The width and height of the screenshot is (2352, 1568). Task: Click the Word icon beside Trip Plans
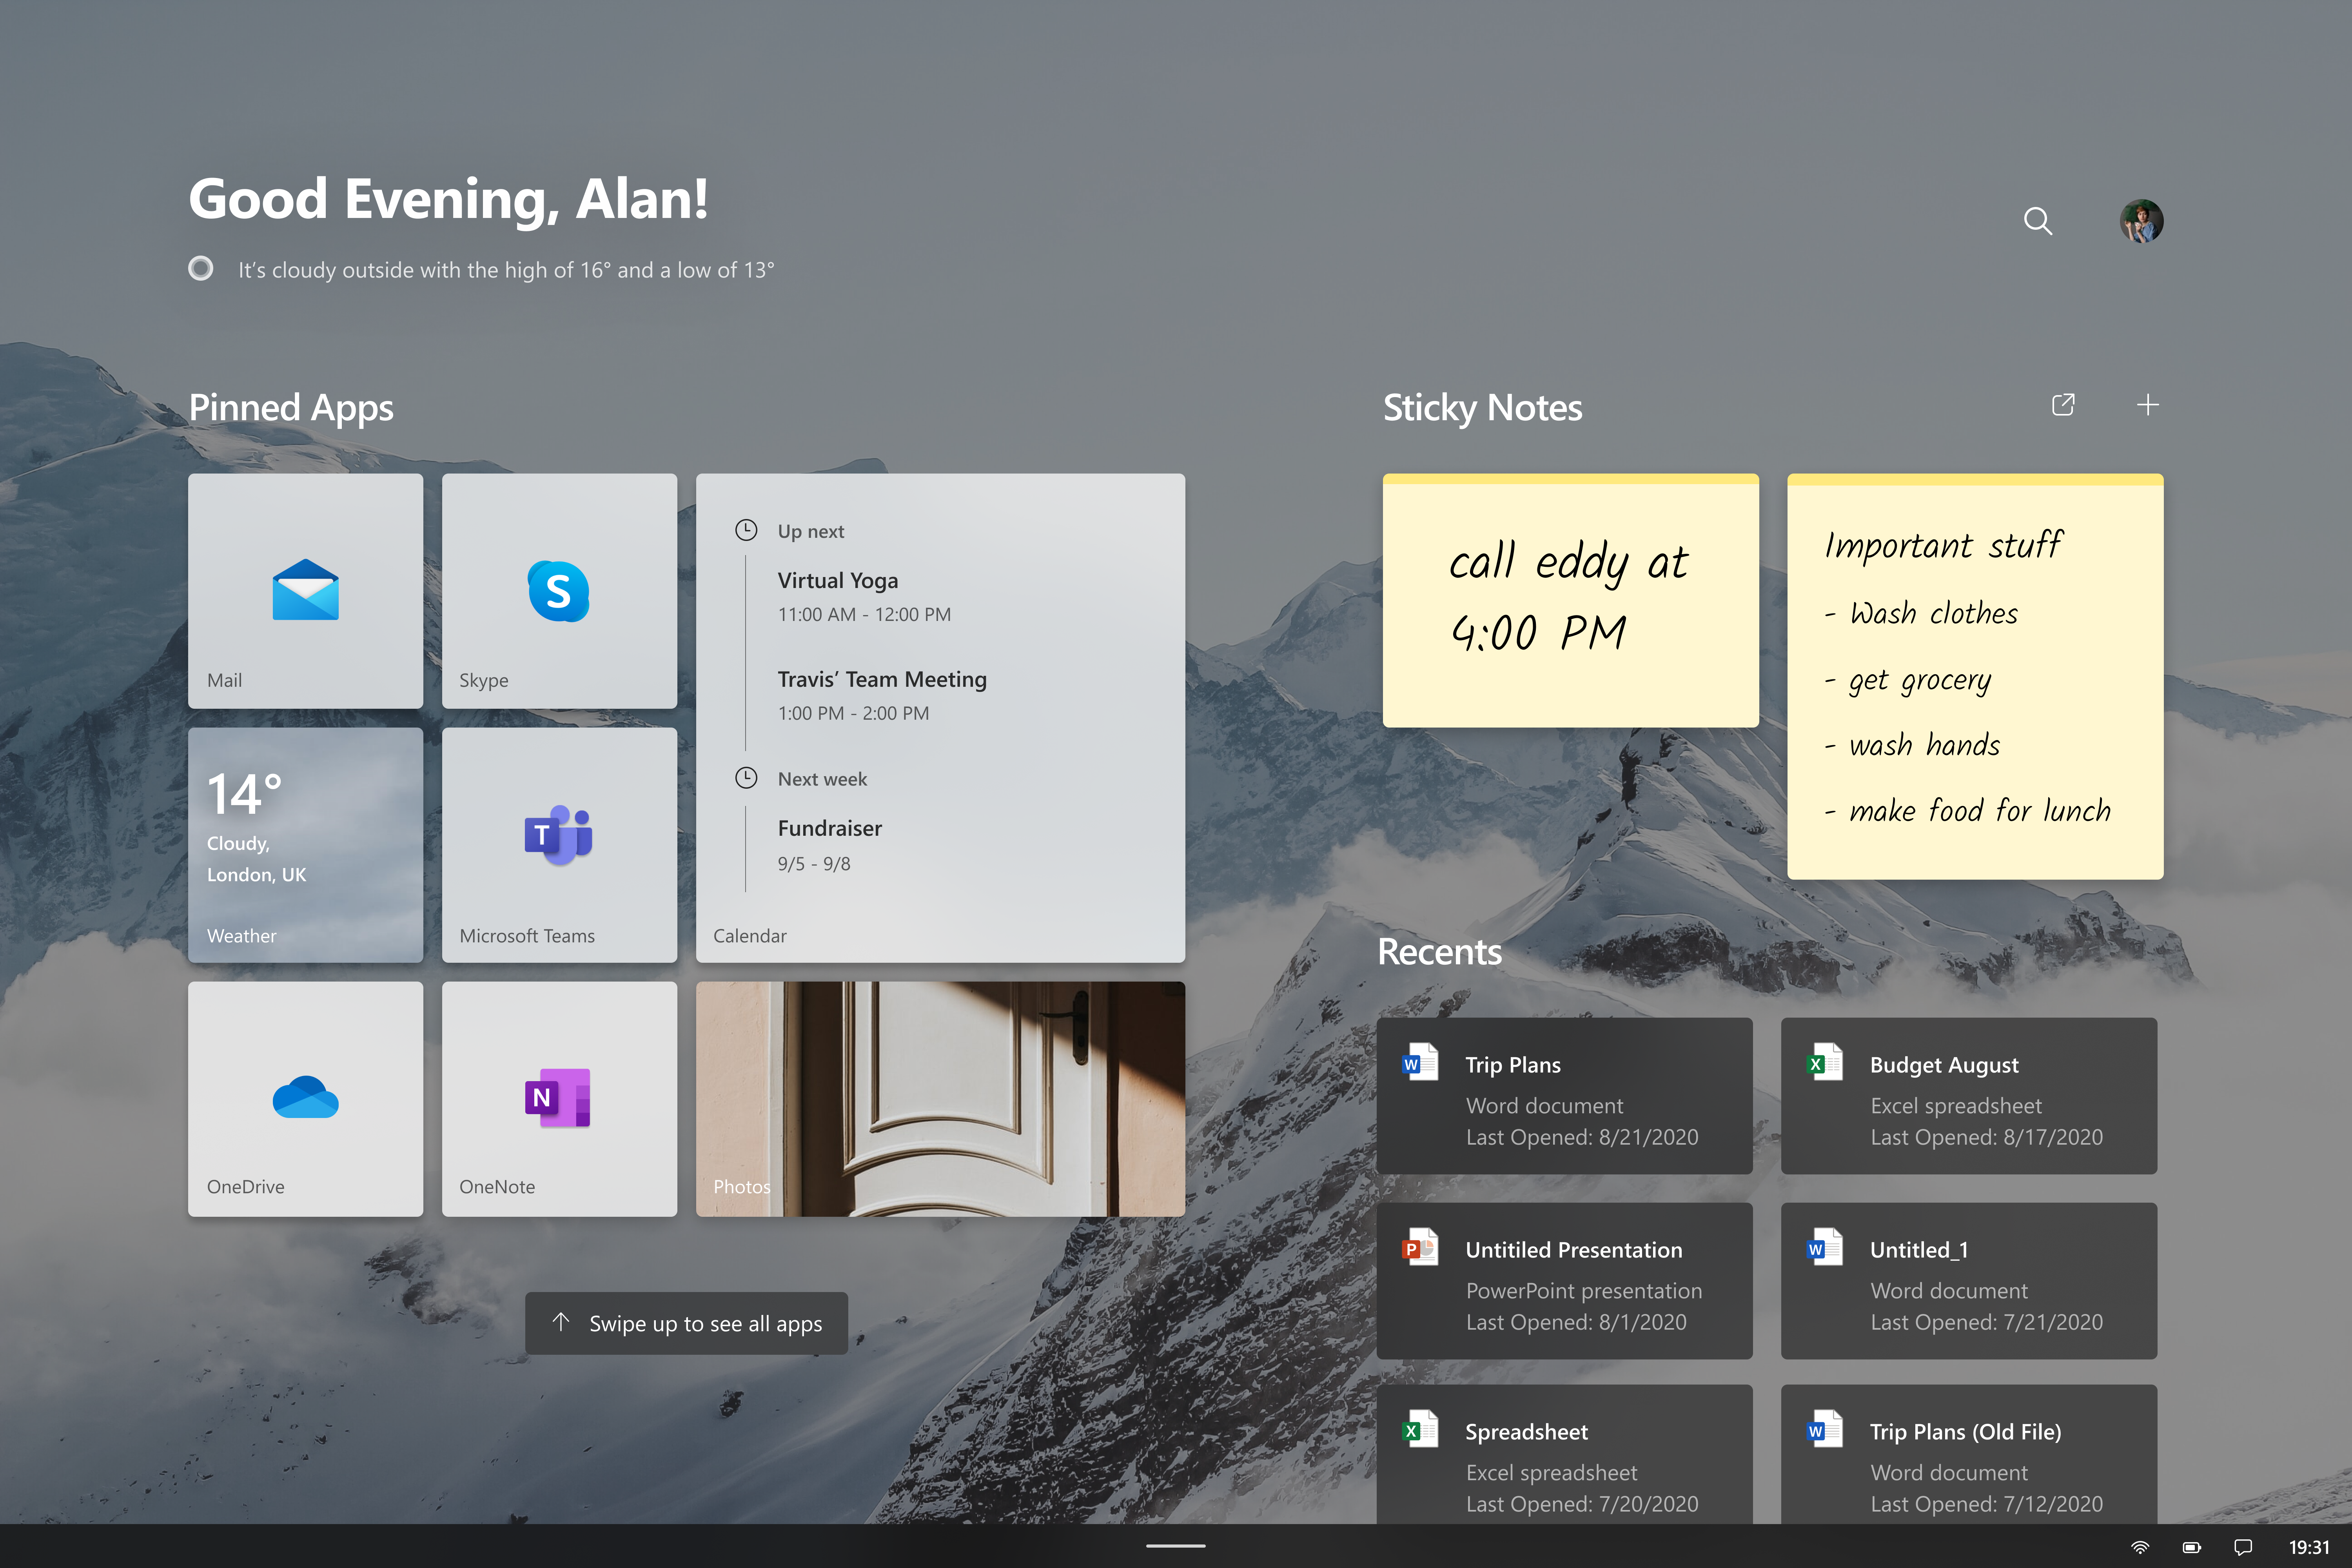[x=1420, y=1062]
